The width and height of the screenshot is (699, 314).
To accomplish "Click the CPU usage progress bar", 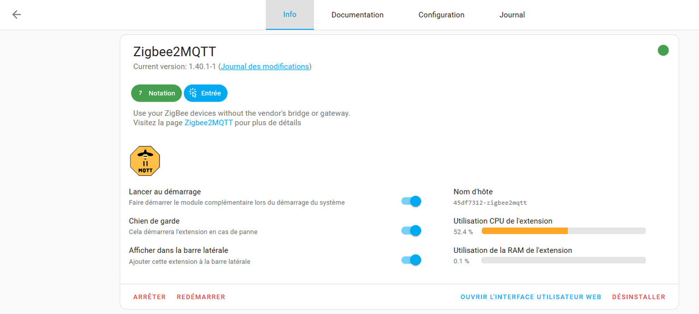I will [x=564, y=231].
